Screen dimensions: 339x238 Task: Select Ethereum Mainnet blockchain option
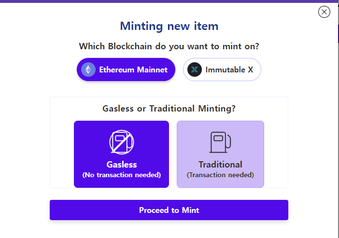point(126,70)
